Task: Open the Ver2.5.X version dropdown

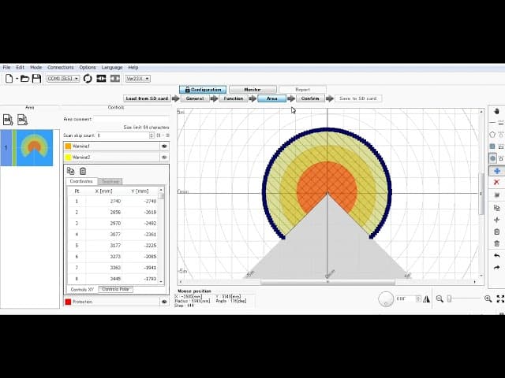Action: tap(137, 79)
